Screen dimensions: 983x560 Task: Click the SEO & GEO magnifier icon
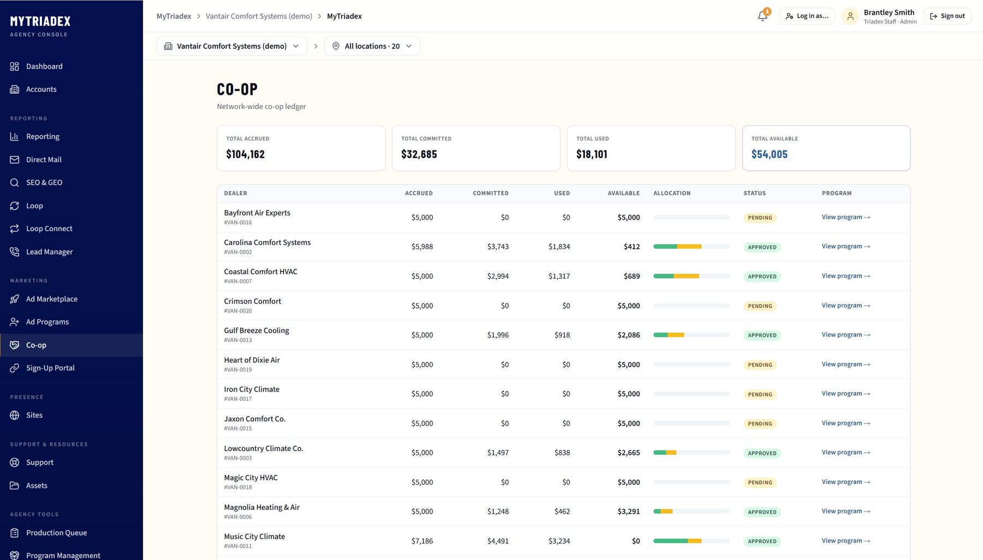[x=15, y=183]
